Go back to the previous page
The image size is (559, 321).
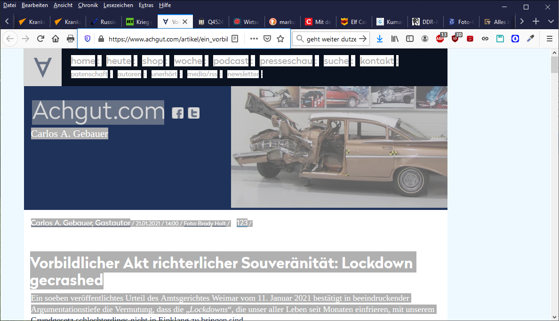click(10, 39)
